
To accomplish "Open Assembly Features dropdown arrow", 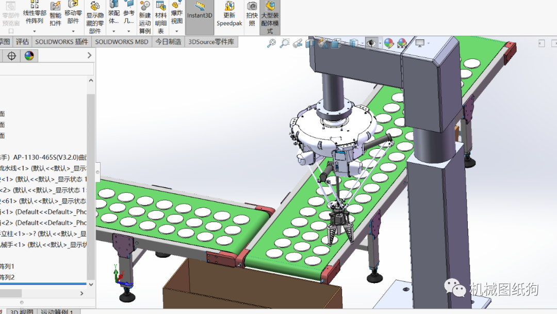I will [x=113, y=32].
